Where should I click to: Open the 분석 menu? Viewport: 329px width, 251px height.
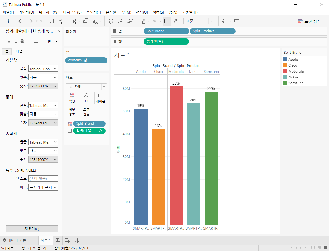click(112, 12)
